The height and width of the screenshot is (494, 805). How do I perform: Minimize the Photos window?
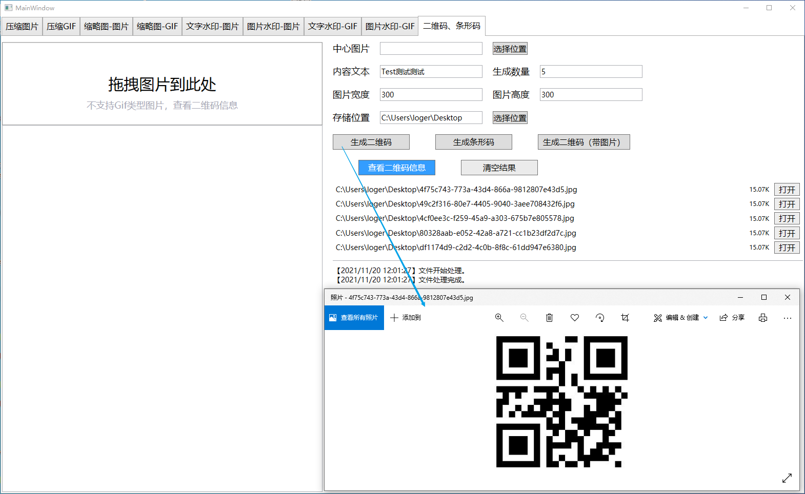[x=740, y=297]
